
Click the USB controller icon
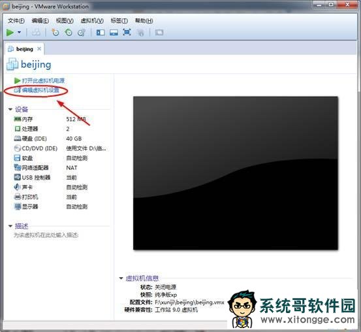pyautogui.click(x=18, y=177)
